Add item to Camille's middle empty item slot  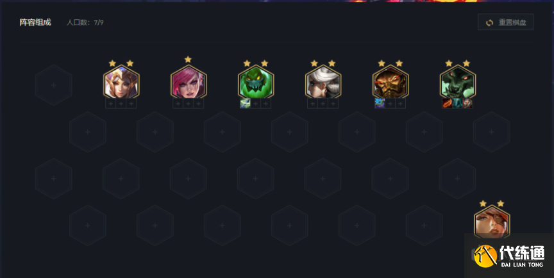[x=323, y=103]
